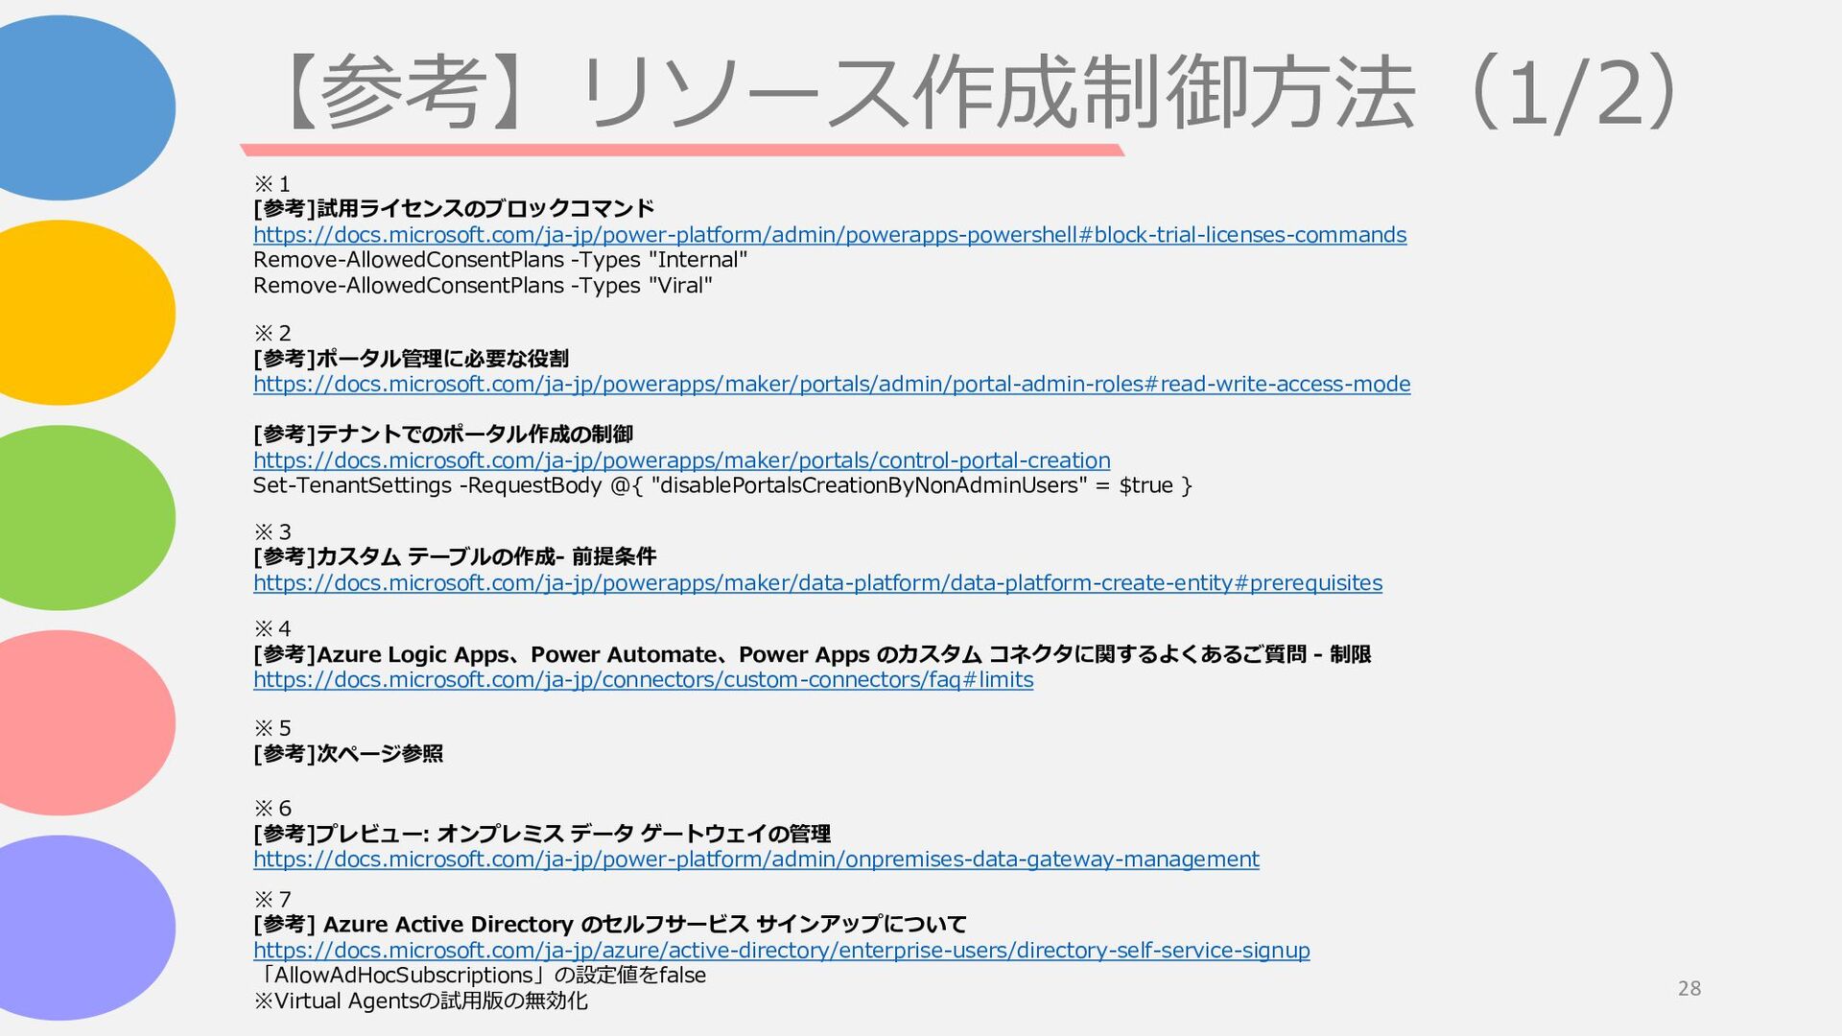Click the footnote marker ※1

click(272, 184)
